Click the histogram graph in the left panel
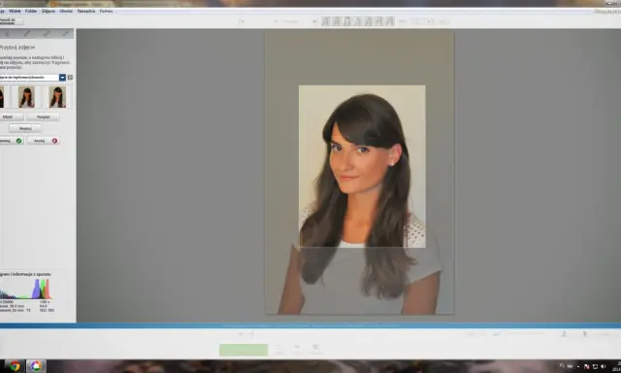The image size is (621, 373). [x=26, y=288]
